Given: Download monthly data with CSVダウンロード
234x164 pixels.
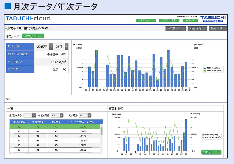Looking at the screenshot, I should 33,36.
